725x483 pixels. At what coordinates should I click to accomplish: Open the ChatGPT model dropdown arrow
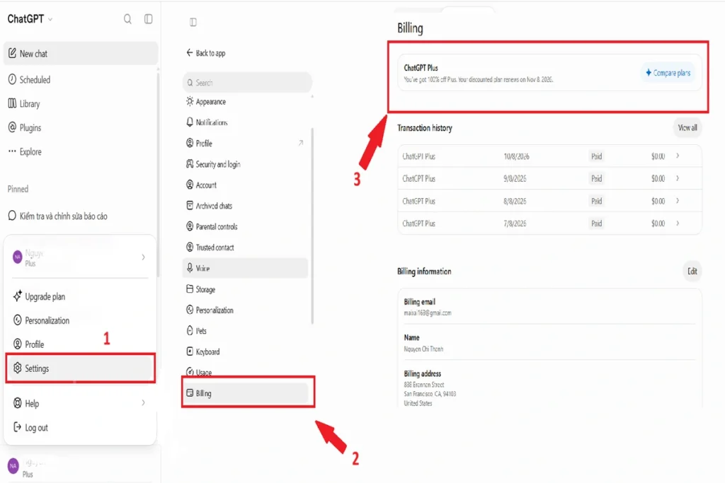pyautogui.click(x=50, y=19)
